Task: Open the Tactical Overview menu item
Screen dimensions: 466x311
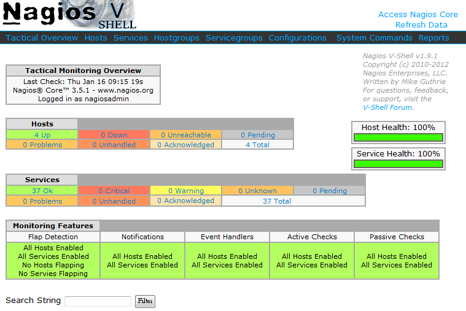Action: point(42,37)
